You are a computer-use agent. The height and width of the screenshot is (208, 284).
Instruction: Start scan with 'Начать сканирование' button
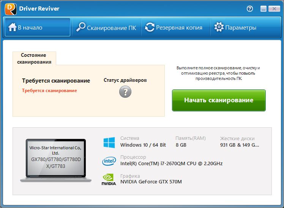(219, 100)
